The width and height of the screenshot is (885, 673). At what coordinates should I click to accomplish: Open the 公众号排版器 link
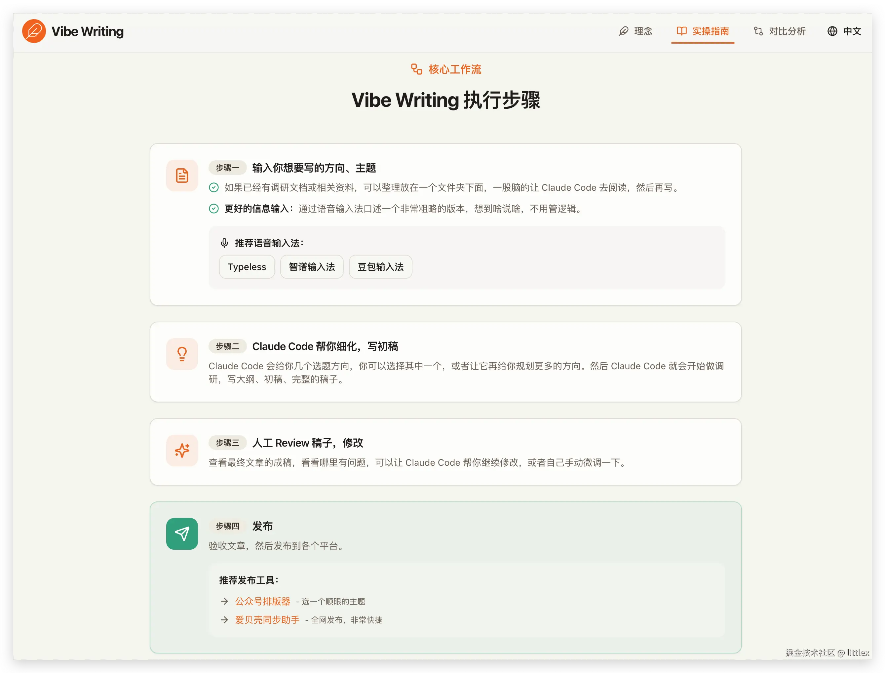click(x=263, y=601)
